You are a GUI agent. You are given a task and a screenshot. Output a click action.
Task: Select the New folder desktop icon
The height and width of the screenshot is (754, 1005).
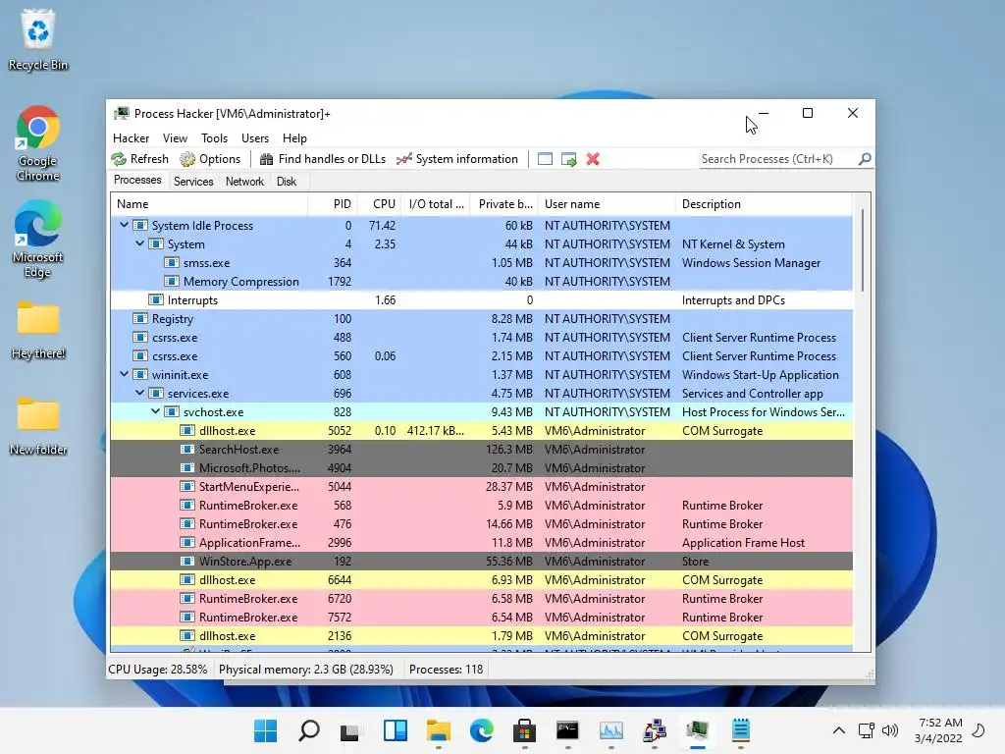38,426
